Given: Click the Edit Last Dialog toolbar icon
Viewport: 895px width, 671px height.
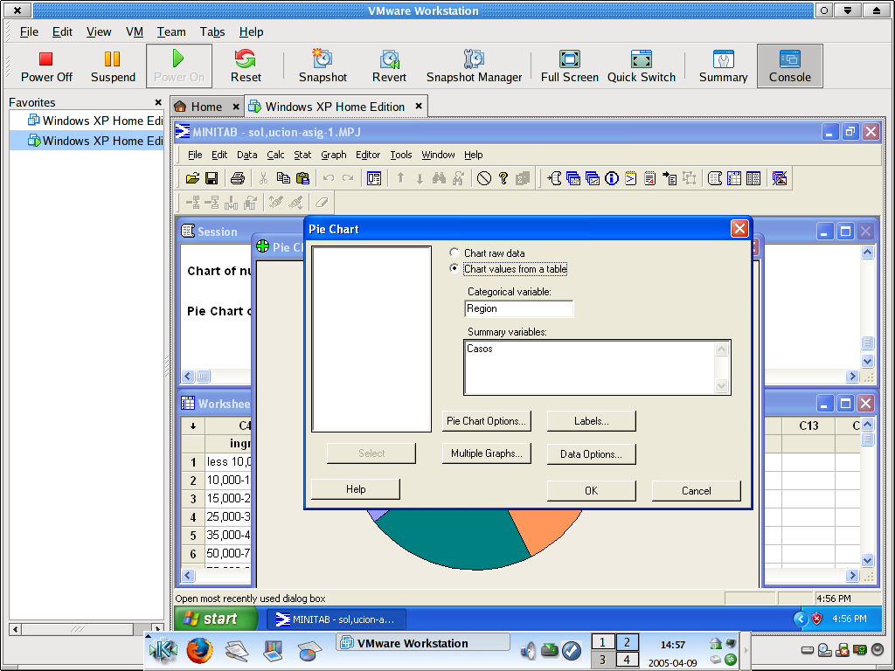Looking at the screenshot, I should pos(374,178).
